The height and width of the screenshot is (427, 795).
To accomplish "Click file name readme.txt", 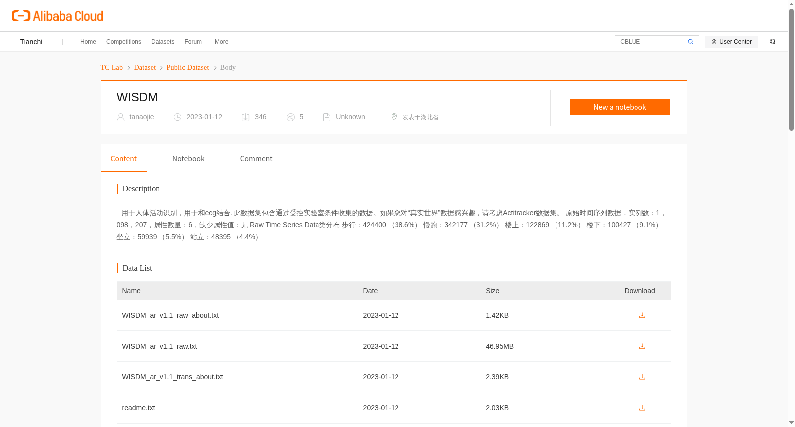I will (x=139, y=408).
